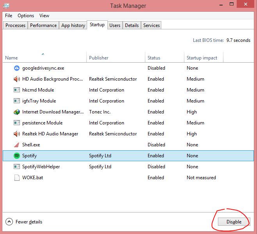Click the Shell.exe red icon
The image size is (257, 234).
(17, 145)
